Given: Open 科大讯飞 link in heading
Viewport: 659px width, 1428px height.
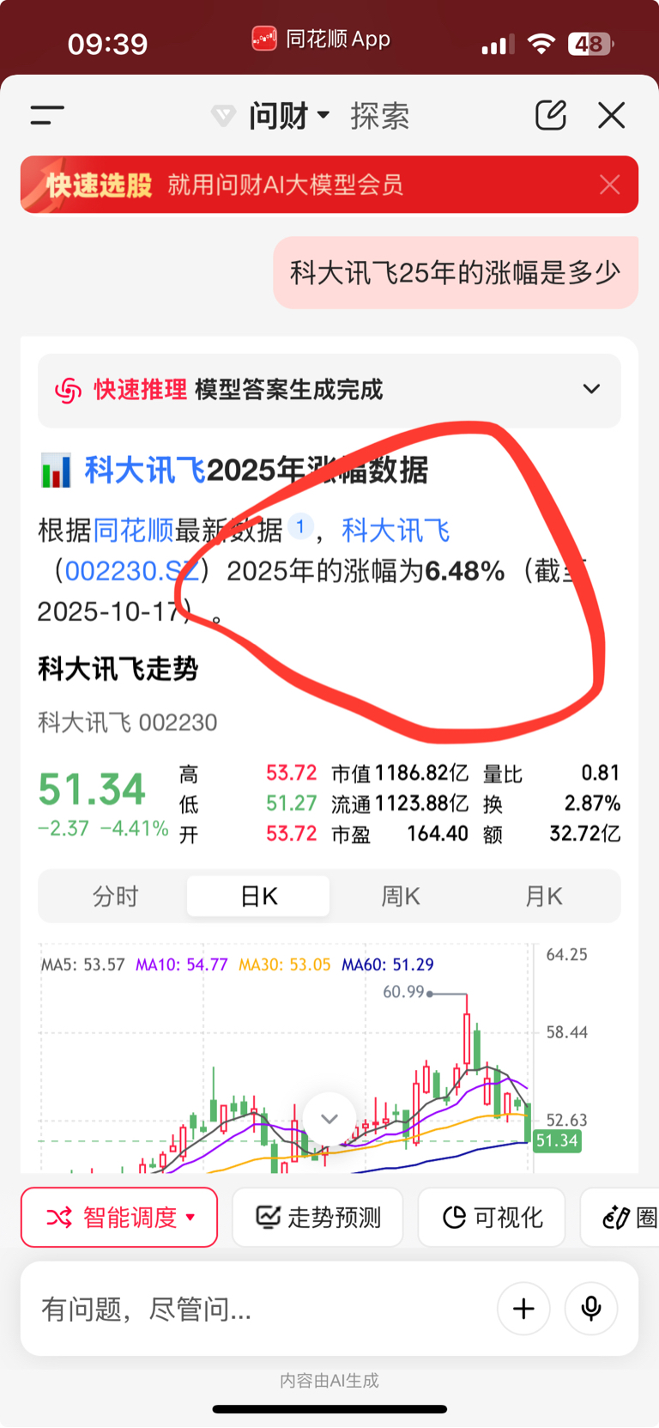Looking at the screenshot, I should pyautogui.click(x=145, y=471).
